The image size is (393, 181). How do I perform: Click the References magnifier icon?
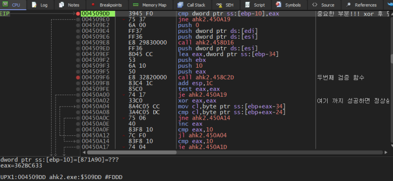(348, 5)
